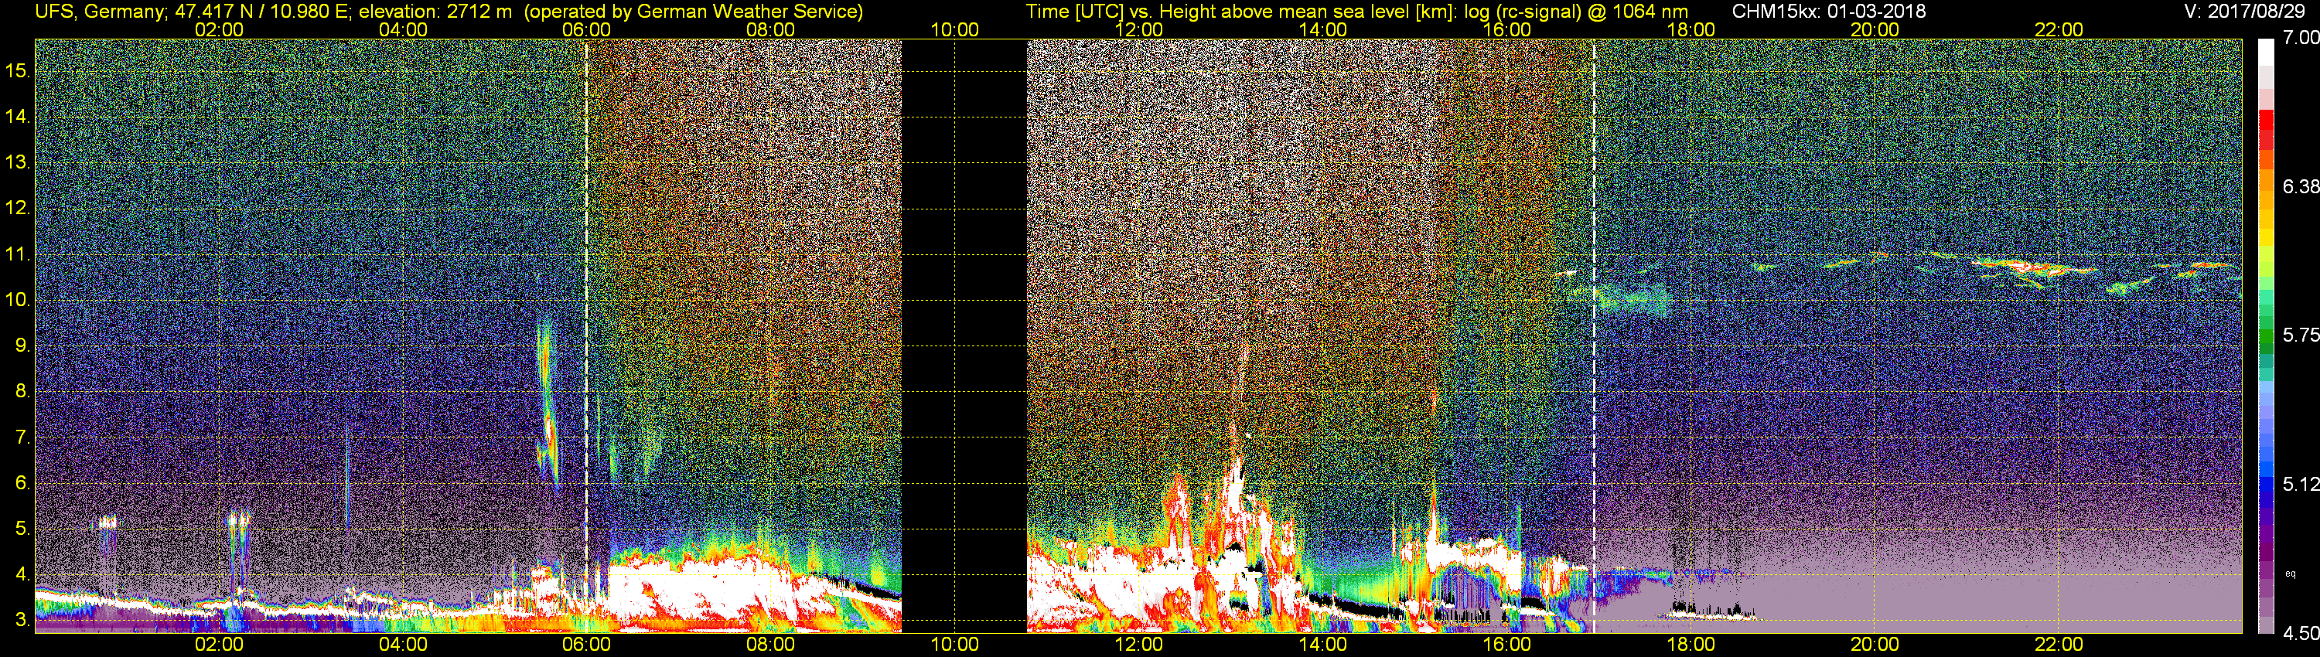Click the green band of the color scale
2320x657 pixels.
click(2266, 335)
